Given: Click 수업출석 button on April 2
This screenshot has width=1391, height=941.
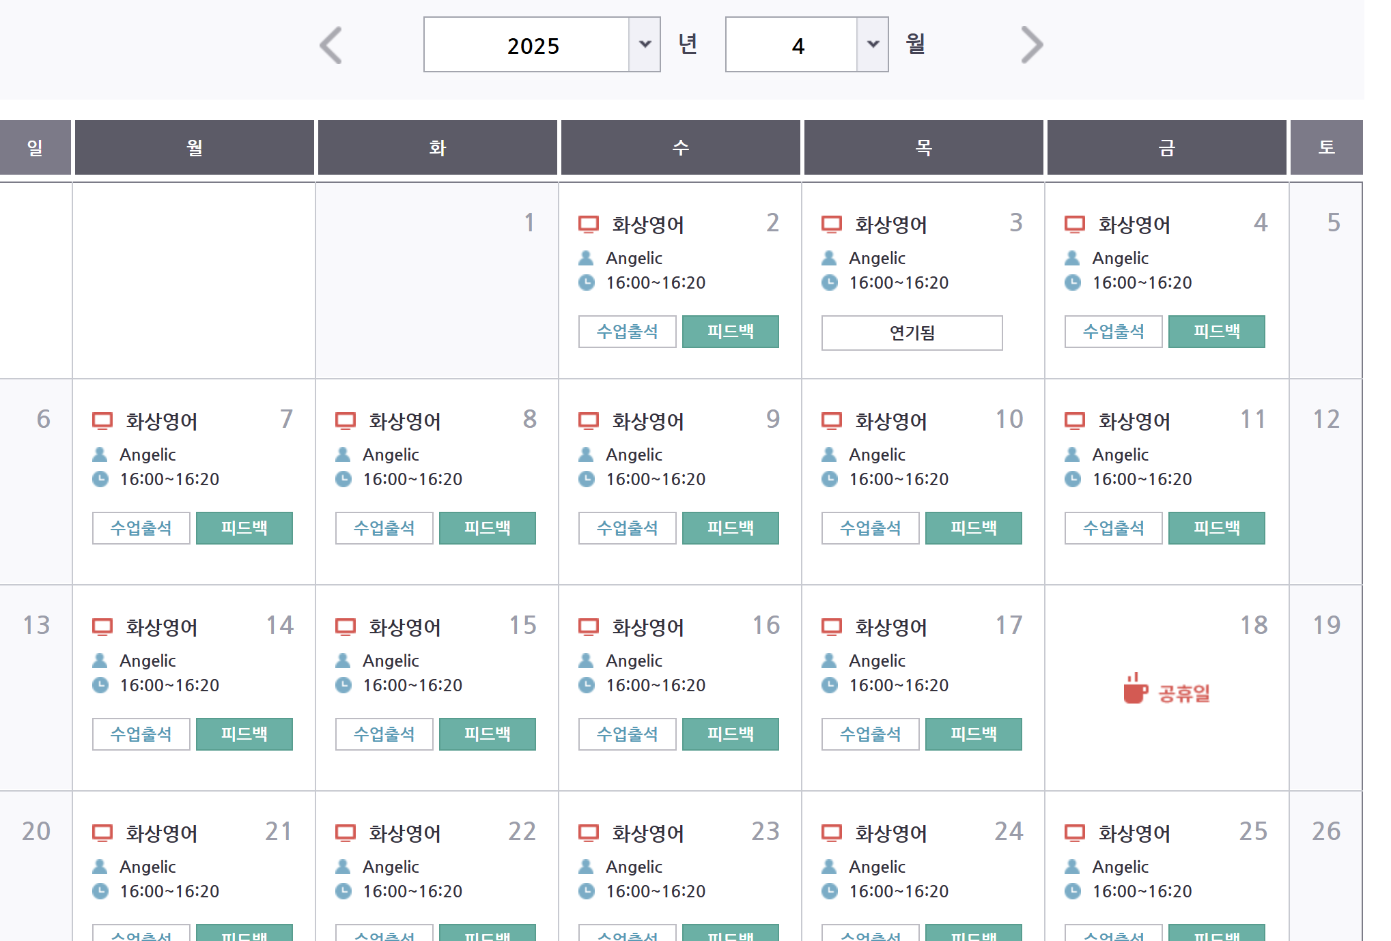Looking at the screenshot, I should [627, 332].
